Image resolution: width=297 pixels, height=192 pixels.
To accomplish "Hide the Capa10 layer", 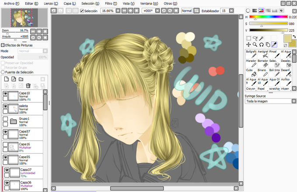I will (x=5, y=94).
